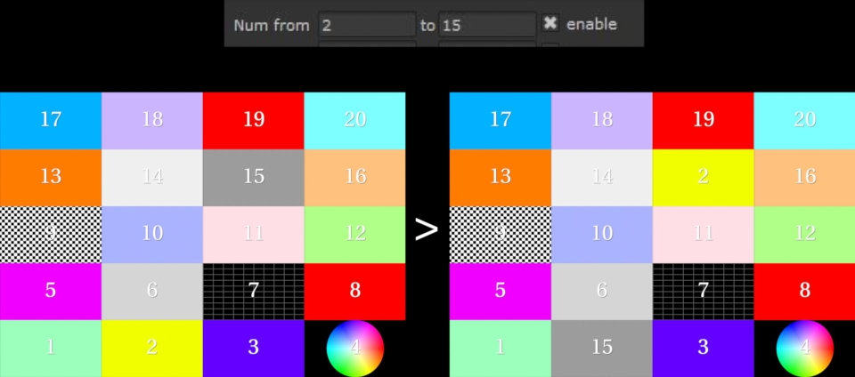Click checkerboard tile 9 in right grid
The height and width of the screenshot is (377, 855).
pyautogui.click(x=501, y=234)
